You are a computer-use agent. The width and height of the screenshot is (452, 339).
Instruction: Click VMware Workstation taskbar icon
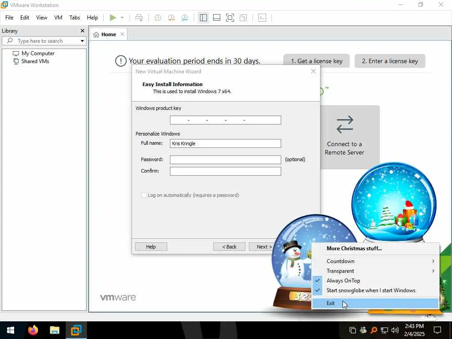(76, 330)
